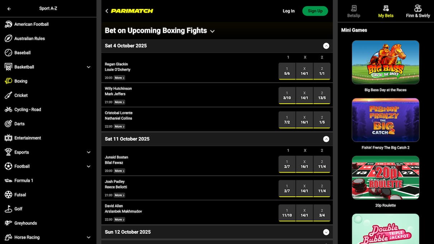Open the Darts sport icon

(x=8, y=124)
